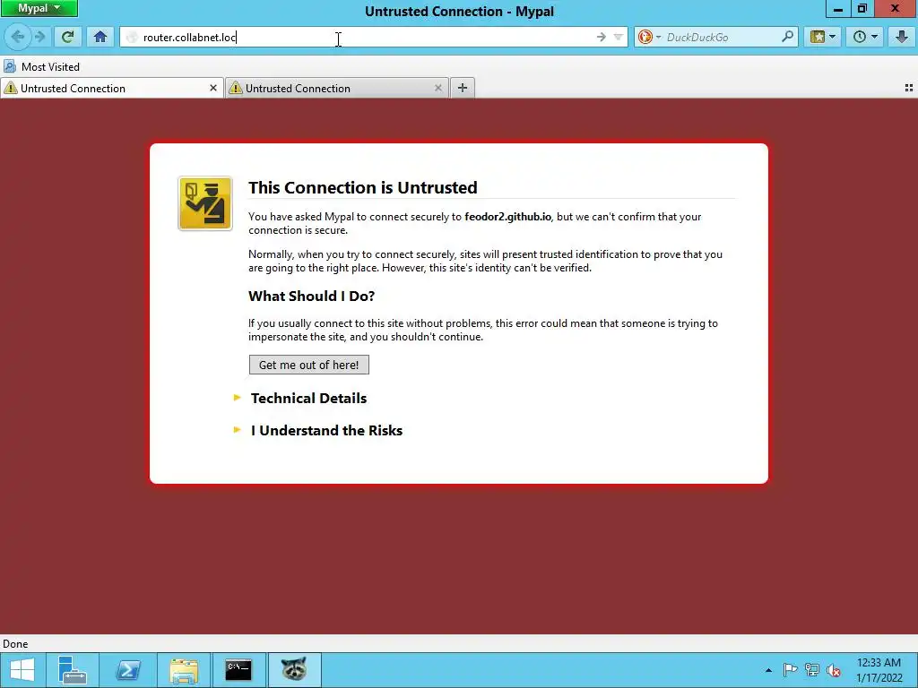Open the Bookmarks star menu
Screen dimensions: 918x688
(x=823, y=37)
